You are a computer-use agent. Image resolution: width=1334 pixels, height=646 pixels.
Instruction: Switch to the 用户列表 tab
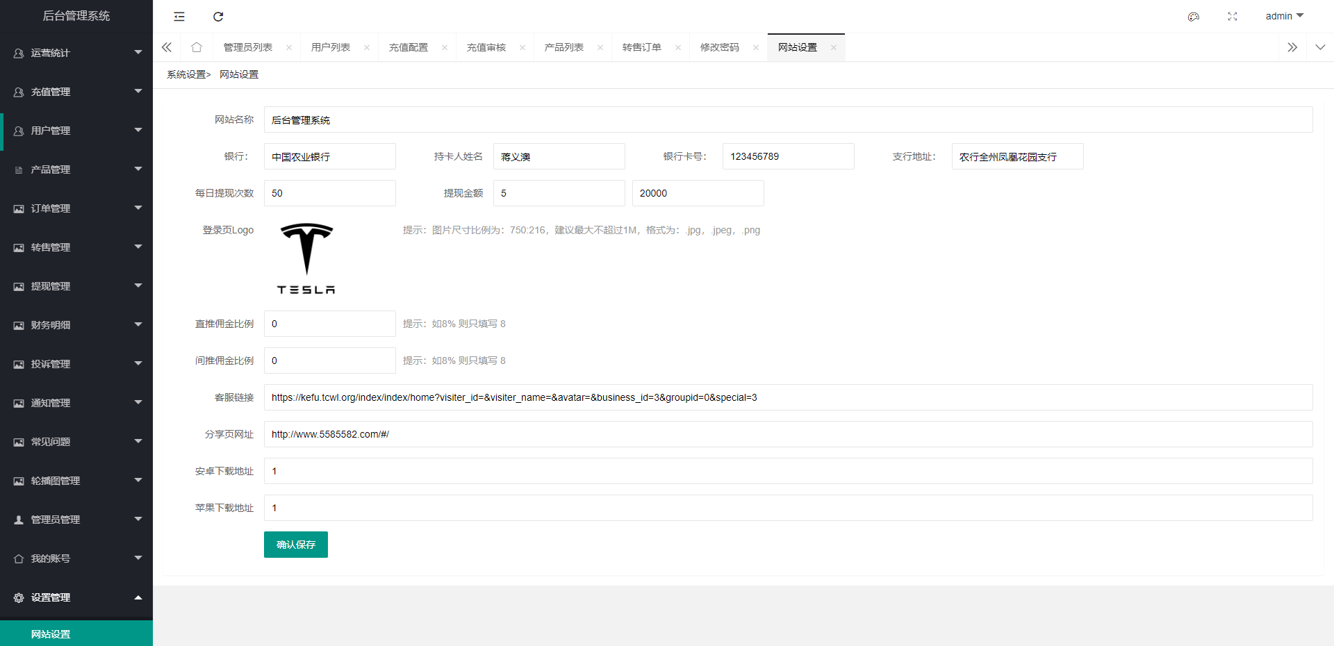click(x=331, y=47)
